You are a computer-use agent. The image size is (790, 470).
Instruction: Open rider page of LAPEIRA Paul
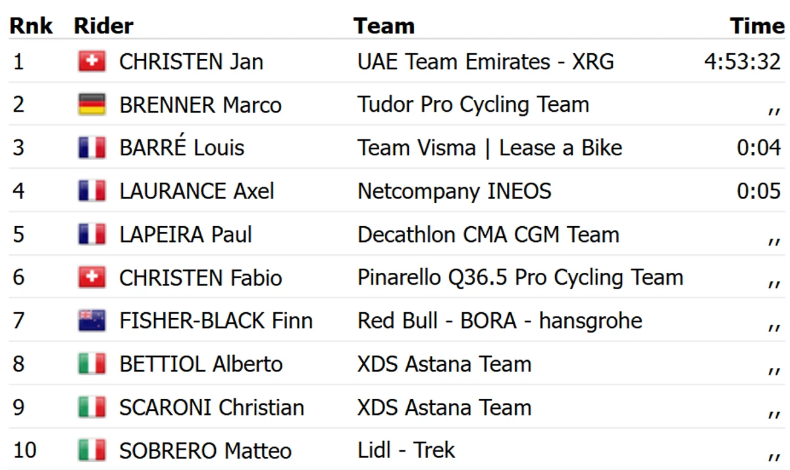pyautogui.click(x=186, y=235)
